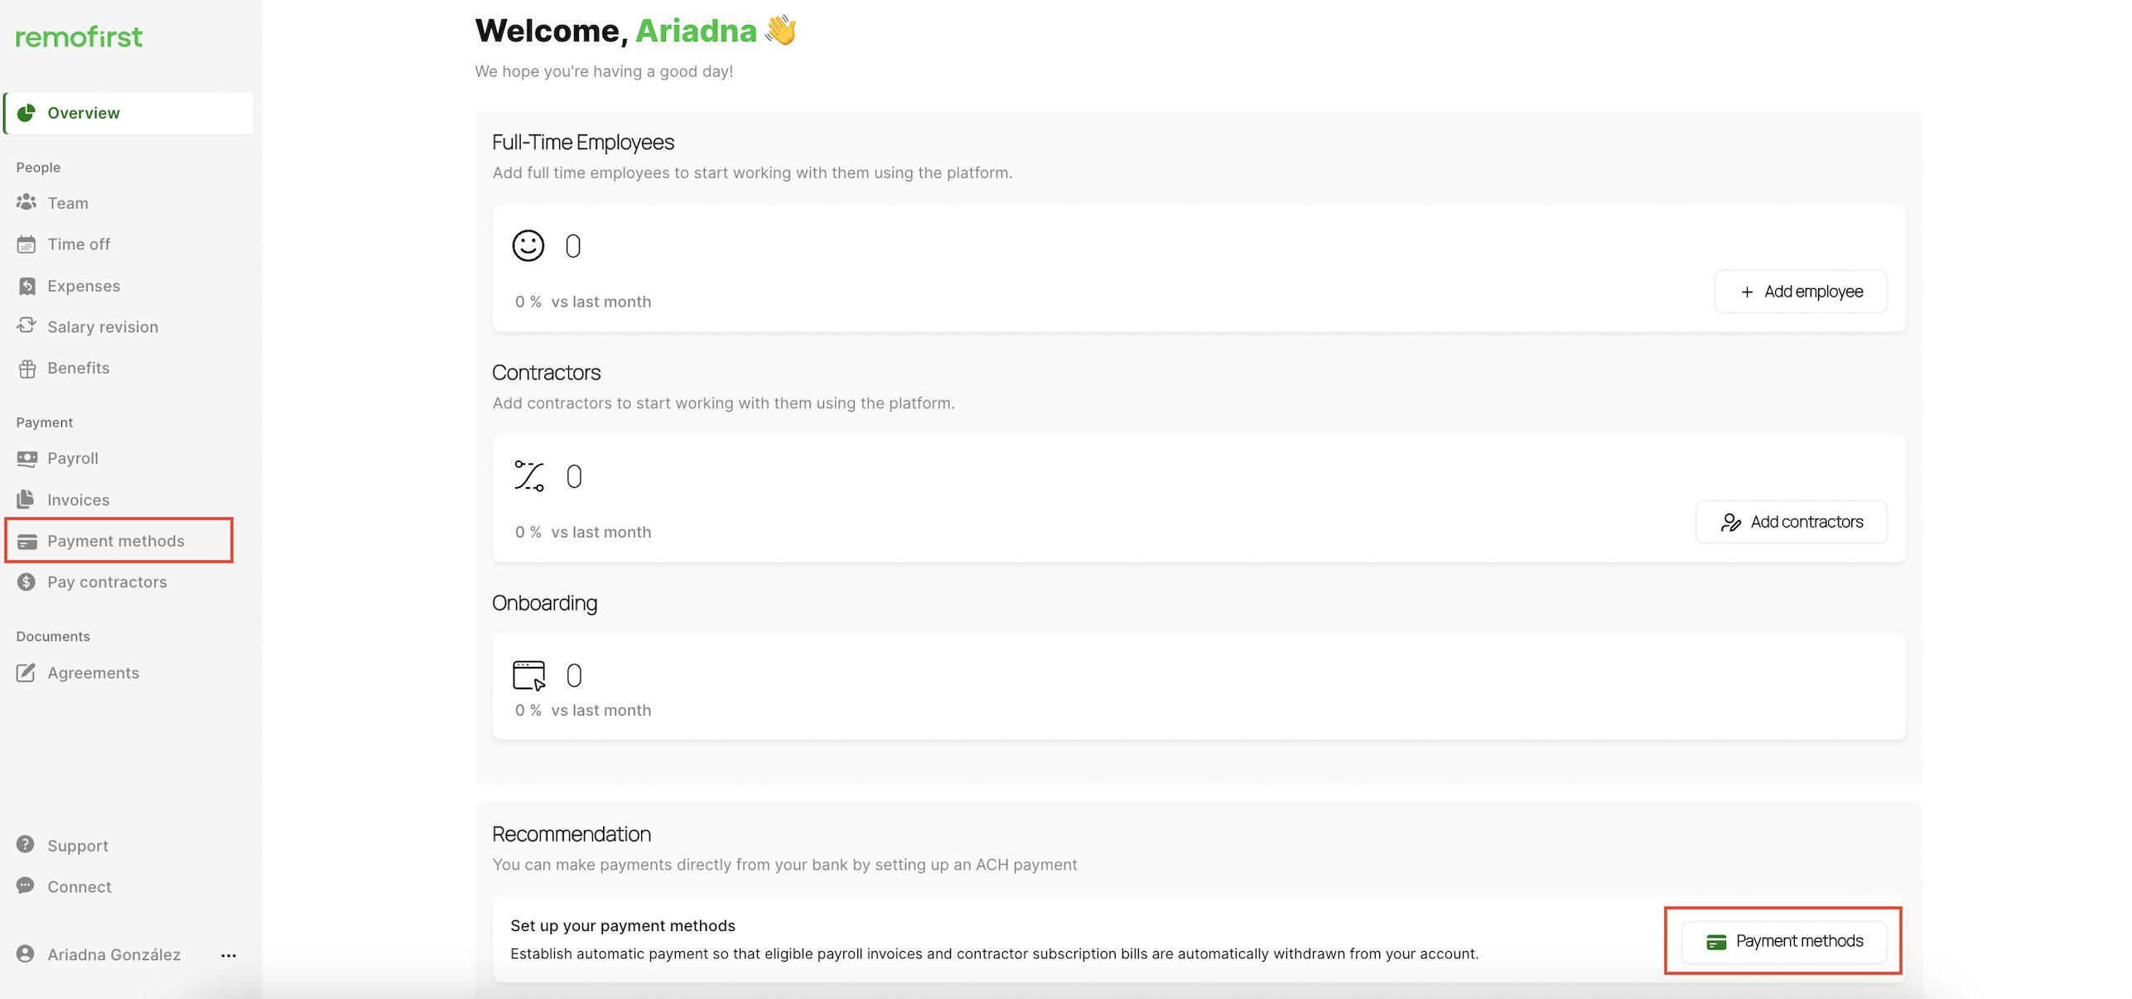Click the Ariadna González profile avatar
This screenshot has width=2132, height=999.
pos(27,954)
